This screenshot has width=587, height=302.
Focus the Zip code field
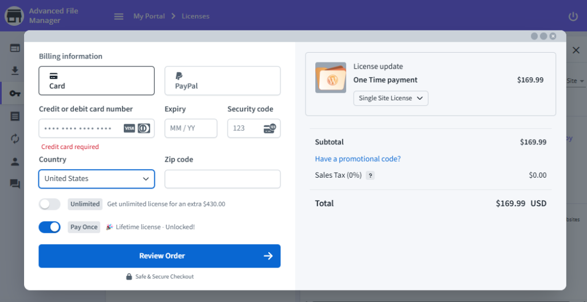coord(223,179)
